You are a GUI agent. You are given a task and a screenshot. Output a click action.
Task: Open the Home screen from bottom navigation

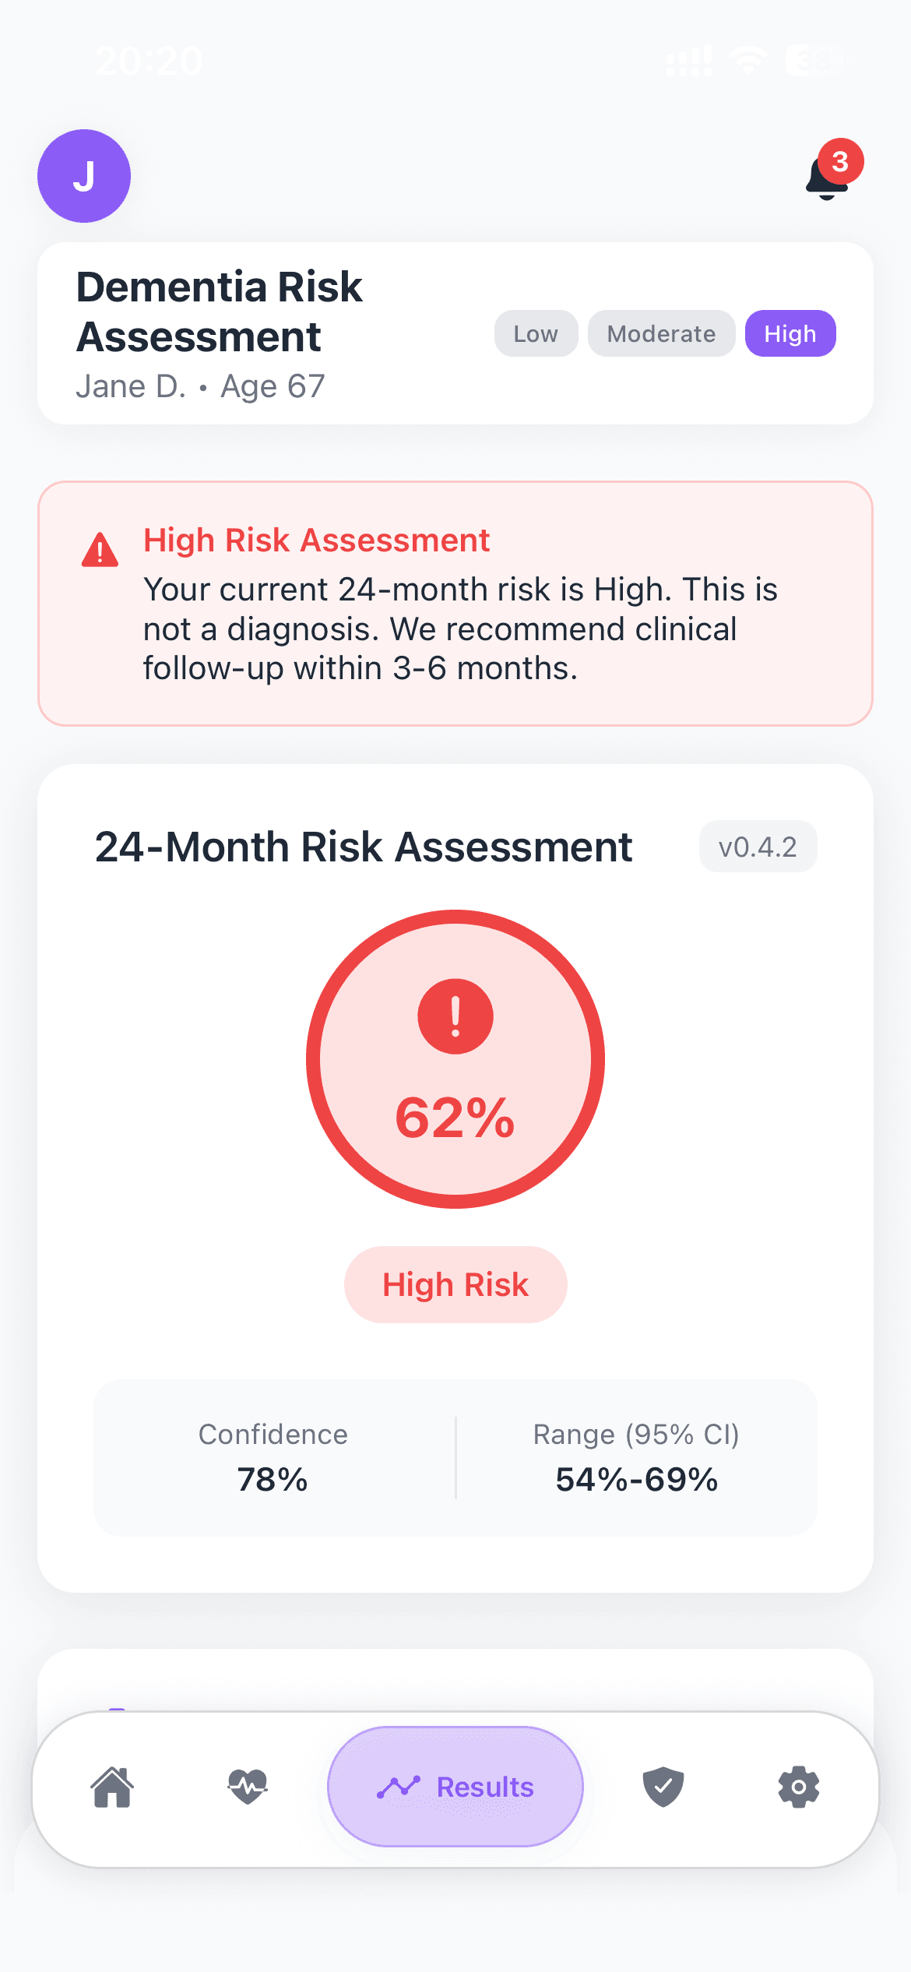(113, 1787)
